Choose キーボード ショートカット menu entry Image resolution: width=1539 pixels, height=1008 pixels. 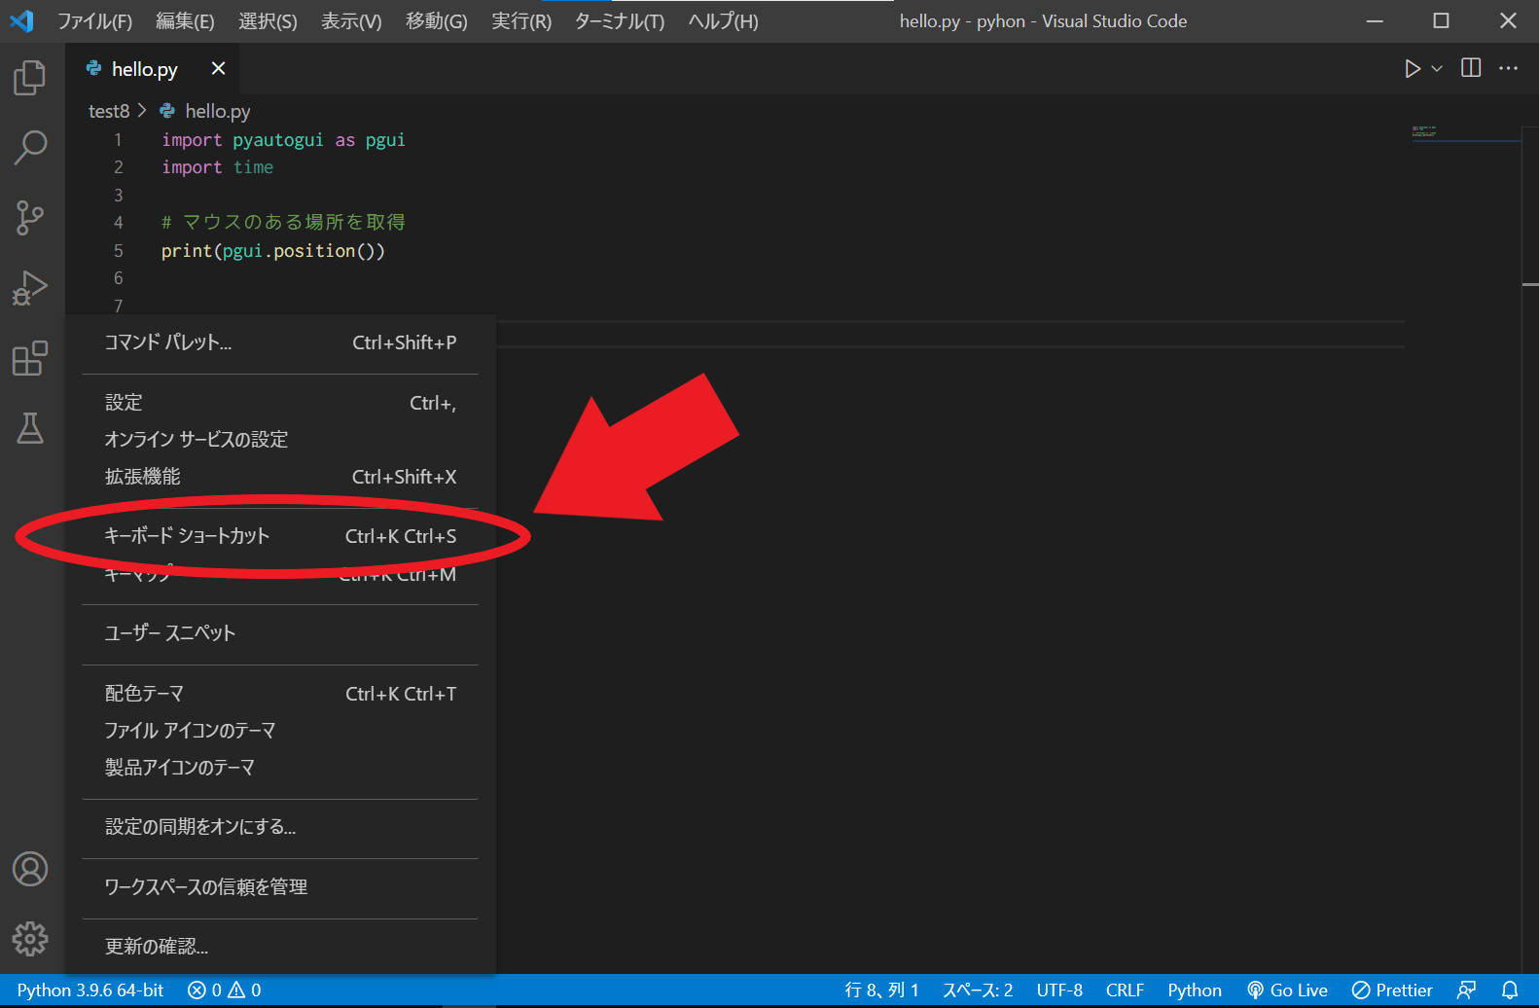tap(280, 536)
